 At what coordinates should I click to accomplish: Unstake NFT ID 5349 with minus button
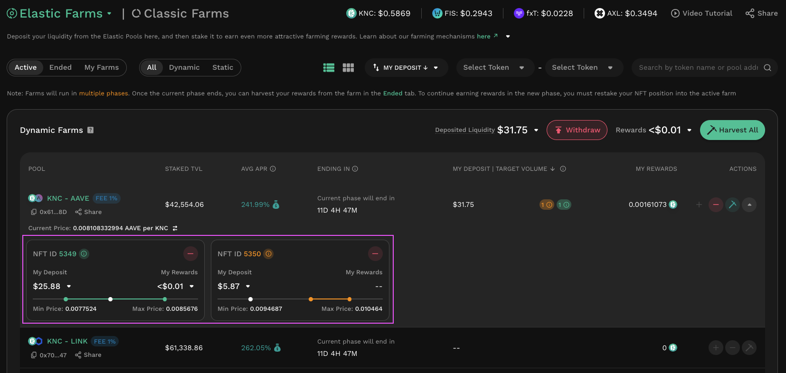(x=190, y=254)
